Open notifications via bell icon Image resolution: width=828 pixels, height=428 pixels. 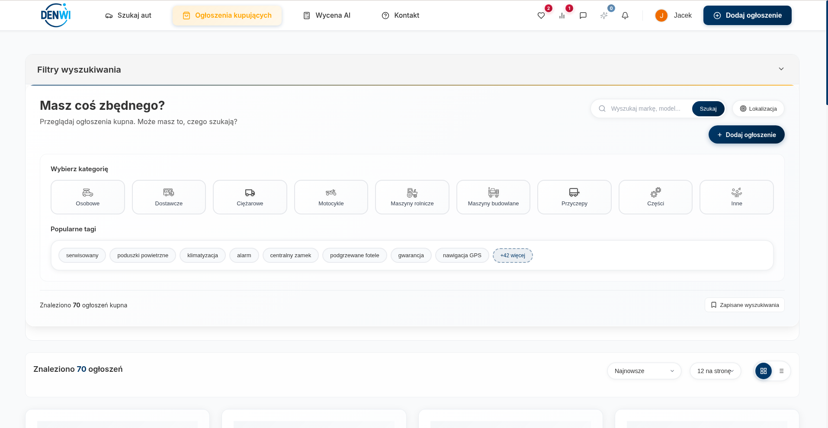625,15
